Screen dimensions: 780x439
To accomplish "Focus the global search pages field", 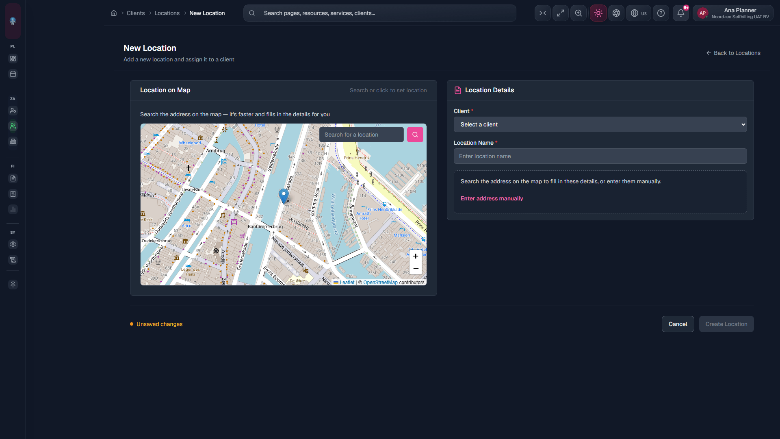I will pos(380,13).
